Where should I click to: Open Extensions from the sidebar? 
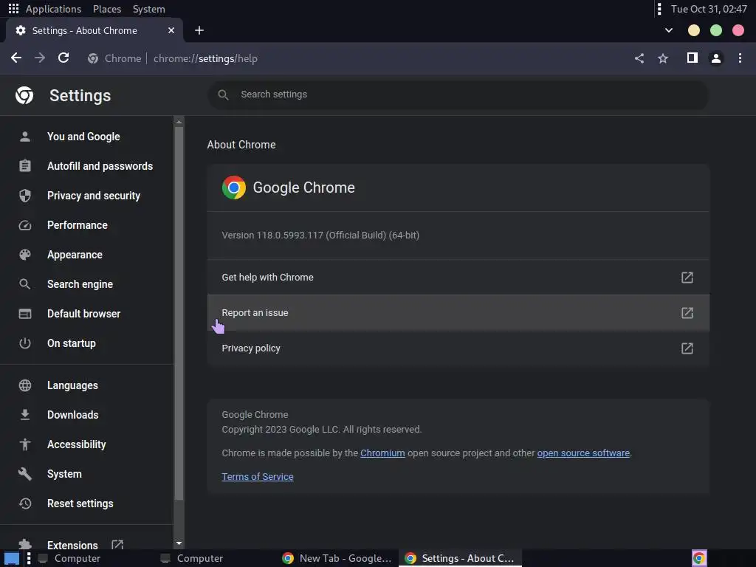coord(72,545)
